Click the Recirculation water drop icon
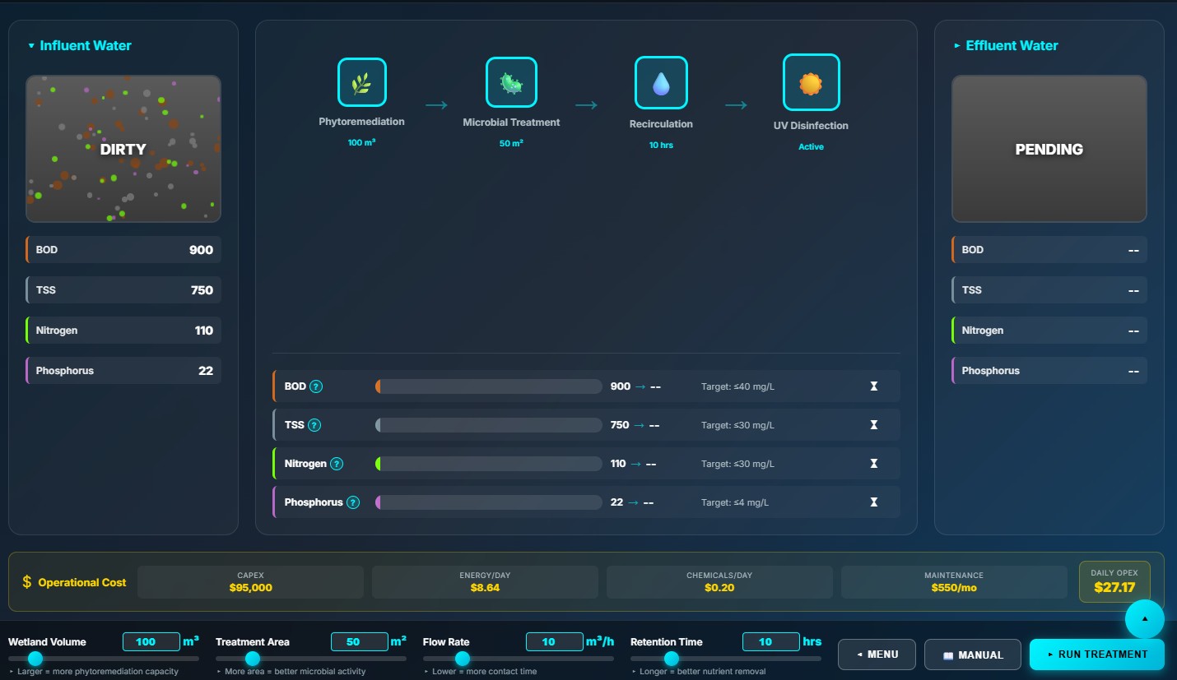 tap(661, 82)
